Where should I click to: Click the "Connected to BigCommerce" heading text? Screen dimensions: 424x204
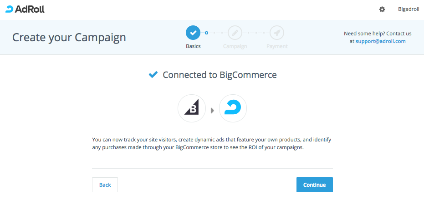pos(220,75)
